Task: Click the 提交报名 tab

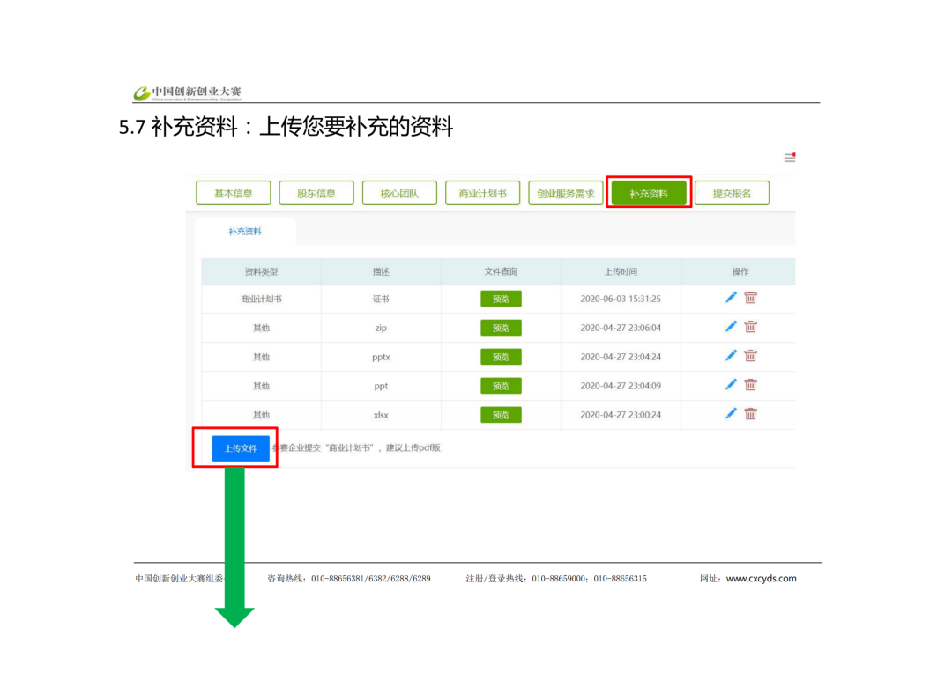Action: tap(732, 194)
